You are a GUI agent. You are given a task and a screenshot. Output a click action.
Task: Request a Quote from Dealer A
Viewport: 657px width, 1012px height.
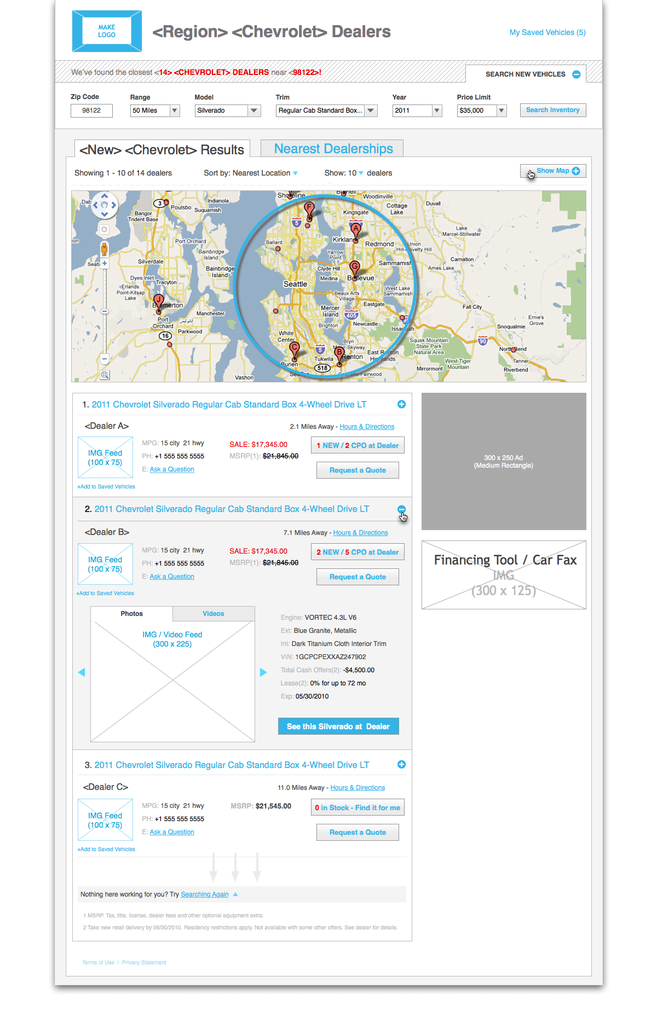coord(358,470)
